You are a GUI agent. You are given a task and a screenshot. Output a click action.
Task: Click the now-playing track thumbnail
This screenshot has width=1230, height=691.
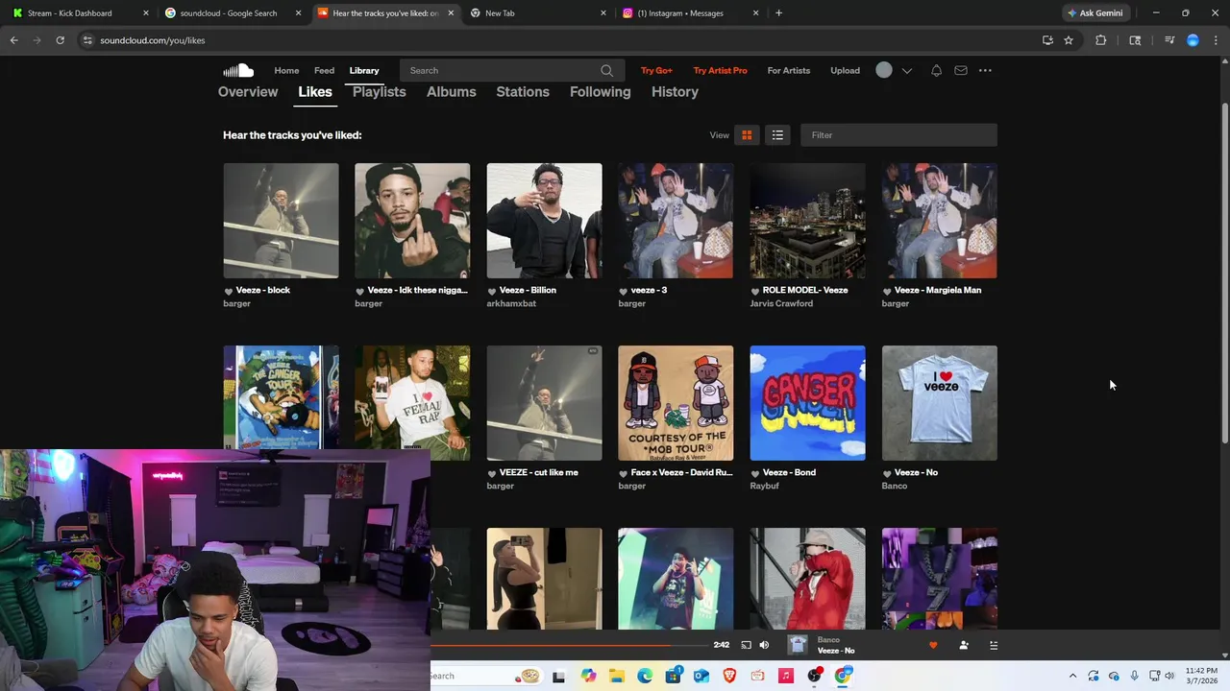(798, 645)
